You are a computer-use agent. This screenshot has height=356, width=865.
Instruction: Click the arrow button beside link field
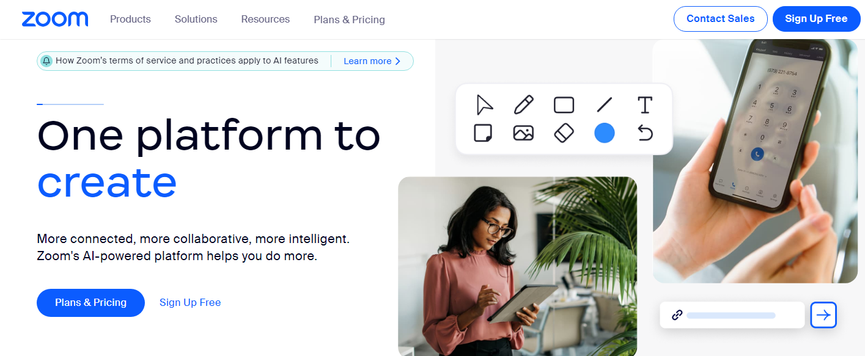(x=823, y=315)
